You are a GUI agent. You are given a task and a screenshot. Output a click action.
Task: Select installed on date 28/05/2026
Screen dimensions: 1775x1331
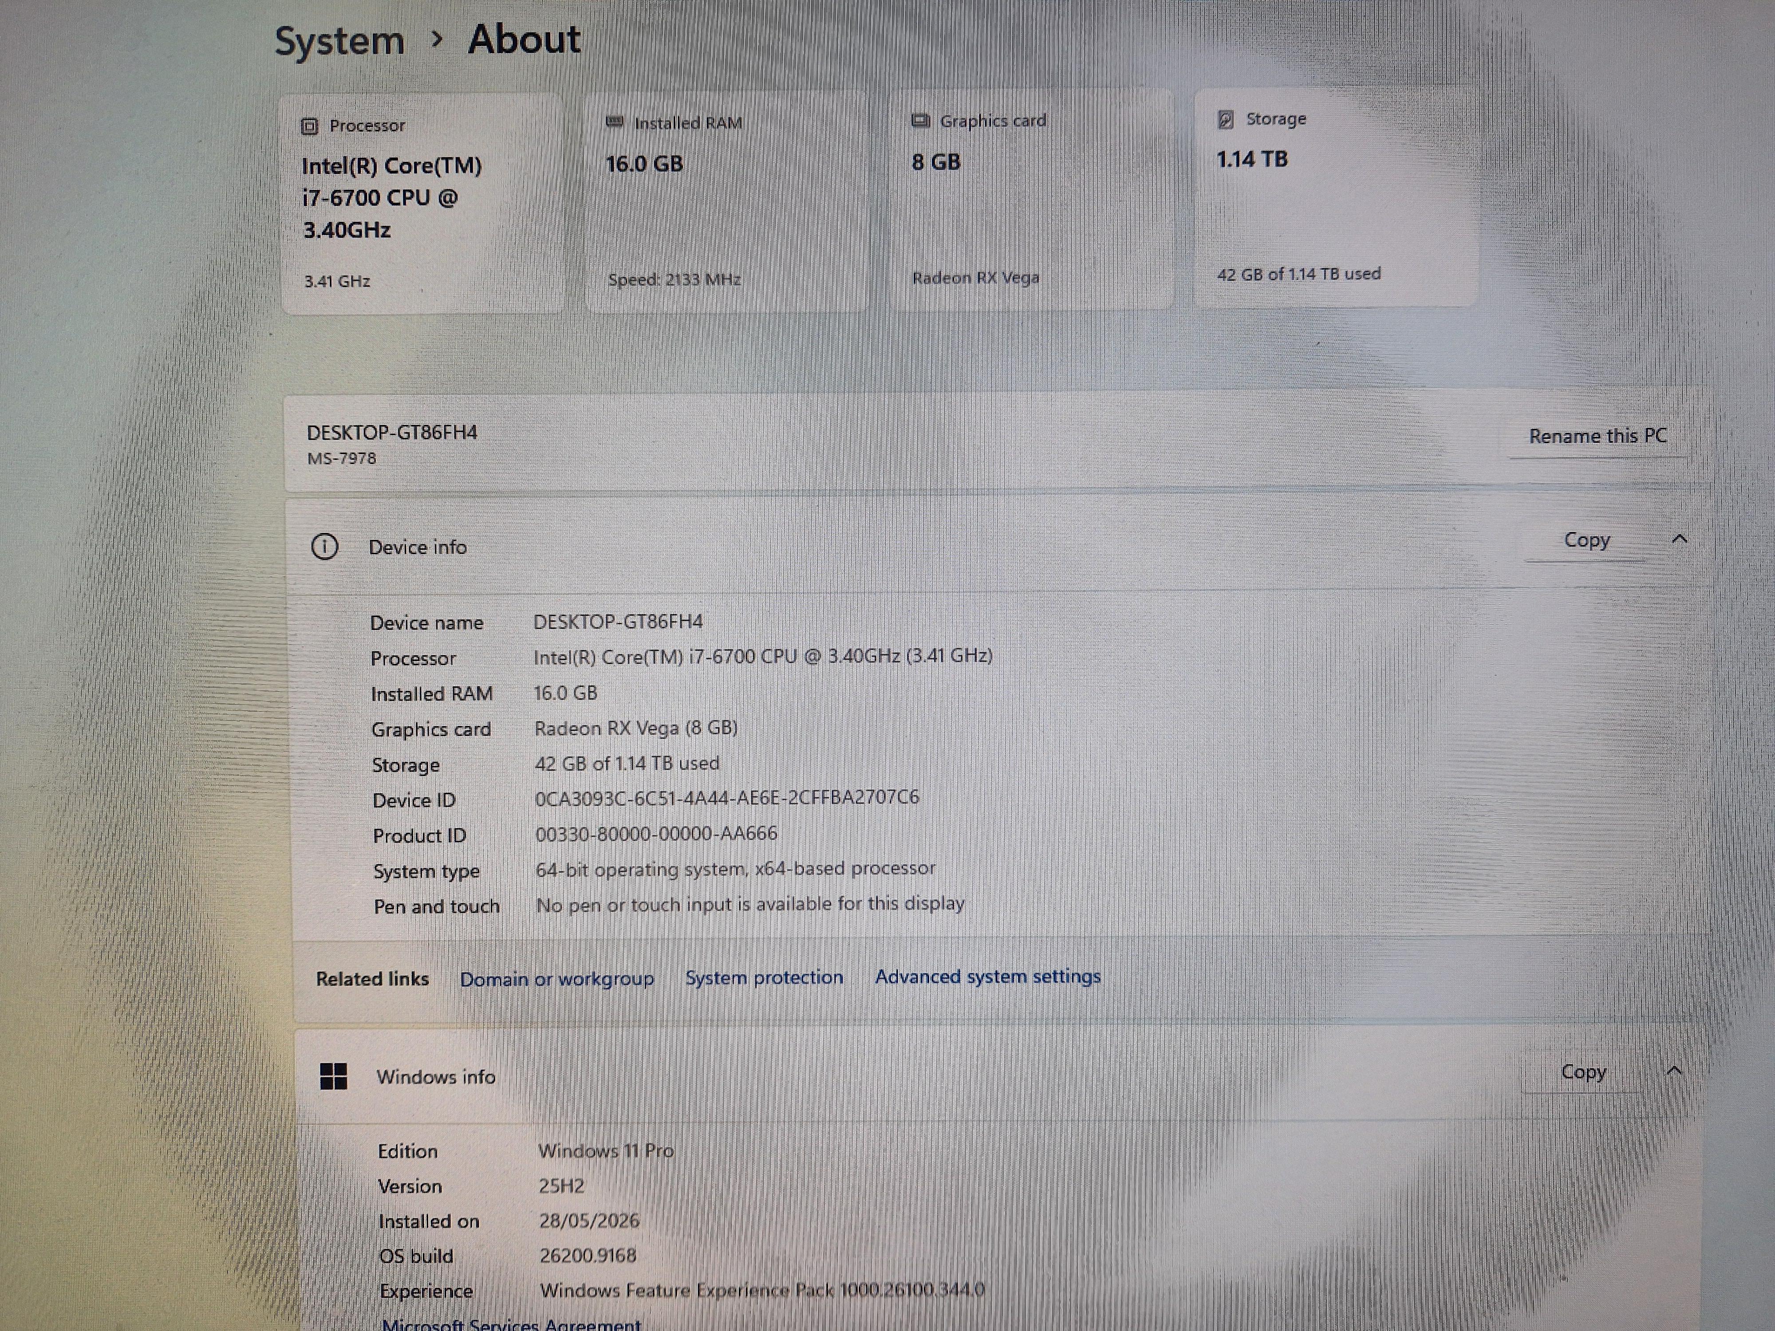(589, 1221)
